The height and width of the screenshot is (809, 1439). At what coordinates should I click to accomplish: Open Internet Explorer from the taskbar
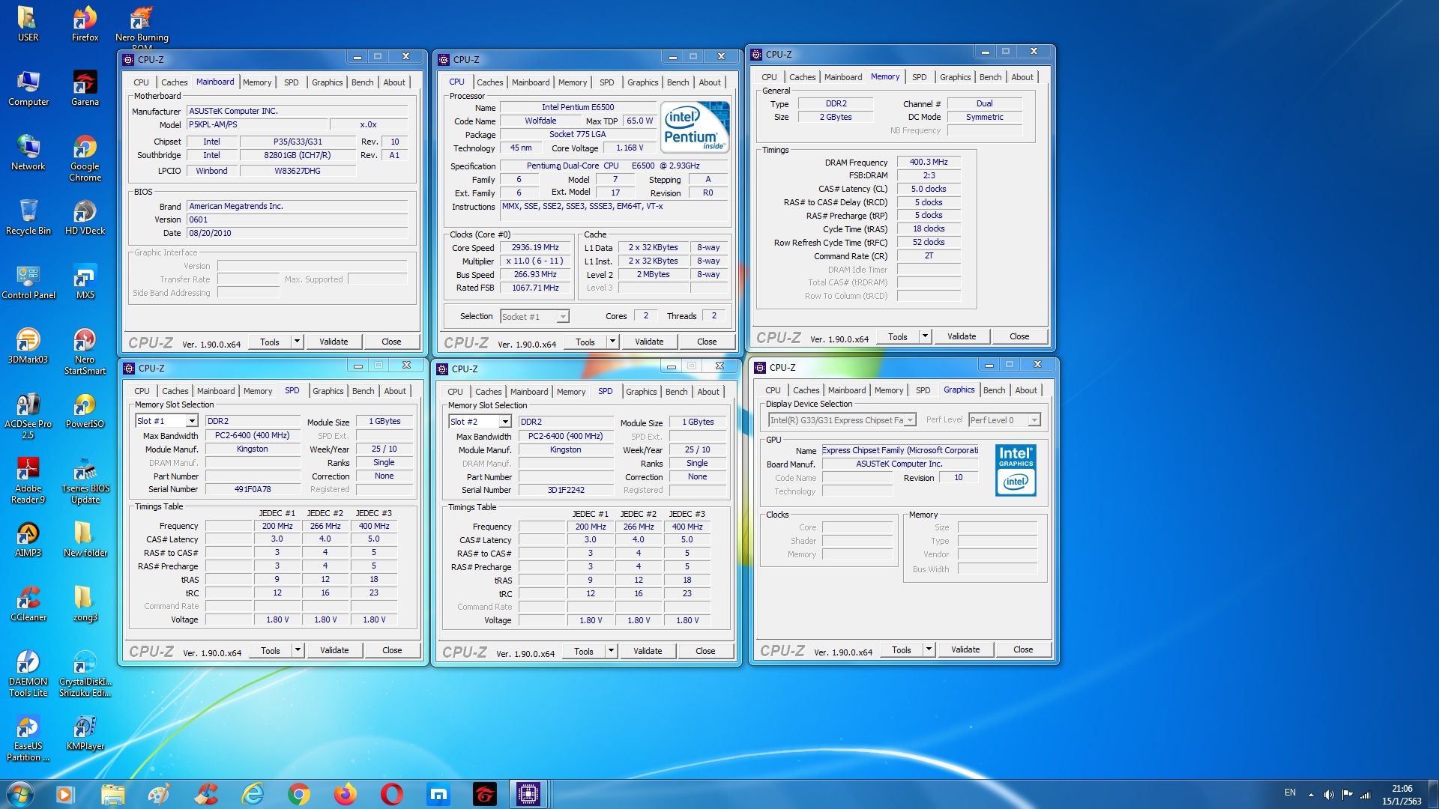click(253, 794)
